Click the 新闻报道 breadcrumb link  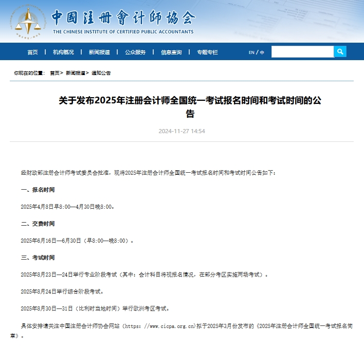pyautogui.click(x=76, y=73)
